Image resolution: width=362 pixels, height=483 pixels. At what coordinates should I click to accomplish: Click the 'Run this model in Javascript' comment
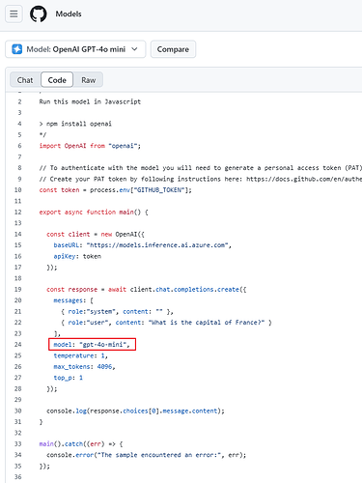pyautogui.click(x=90, y=101)
